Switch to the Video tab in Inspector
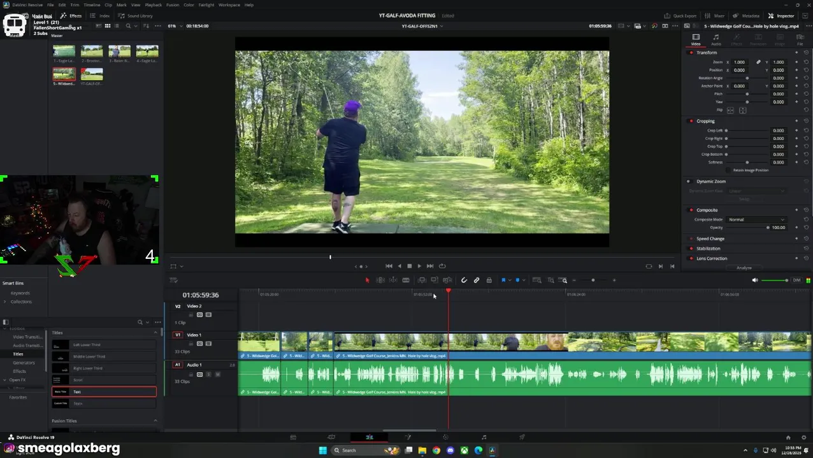 [696, 39]
